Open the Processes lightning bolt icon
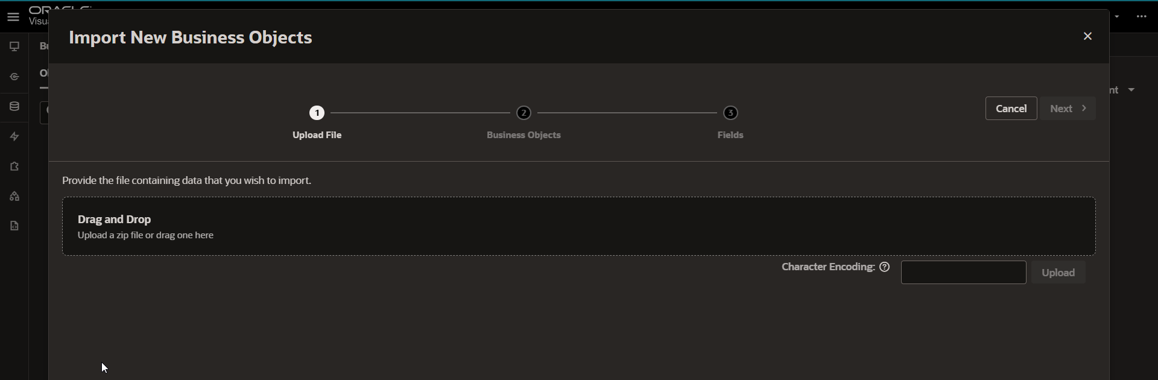 click(x=14, y=137)
